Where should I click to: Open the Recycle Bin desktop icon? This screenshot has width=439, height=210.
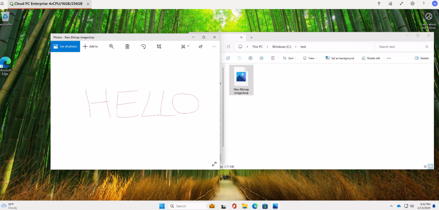pos(5,19)
